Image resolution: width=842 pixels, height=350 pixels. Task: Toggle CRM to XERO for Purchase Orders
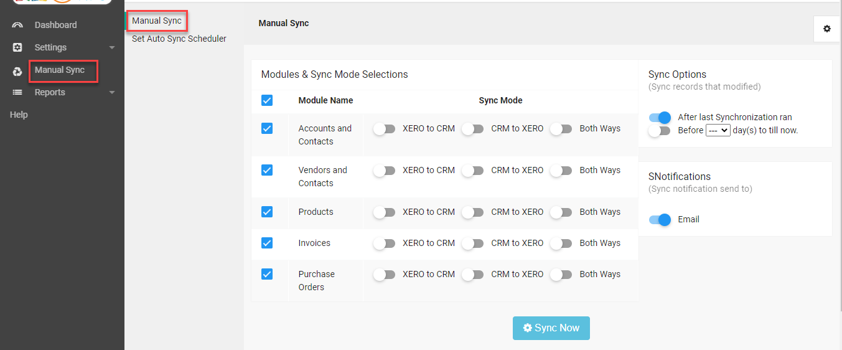[473, 275]
